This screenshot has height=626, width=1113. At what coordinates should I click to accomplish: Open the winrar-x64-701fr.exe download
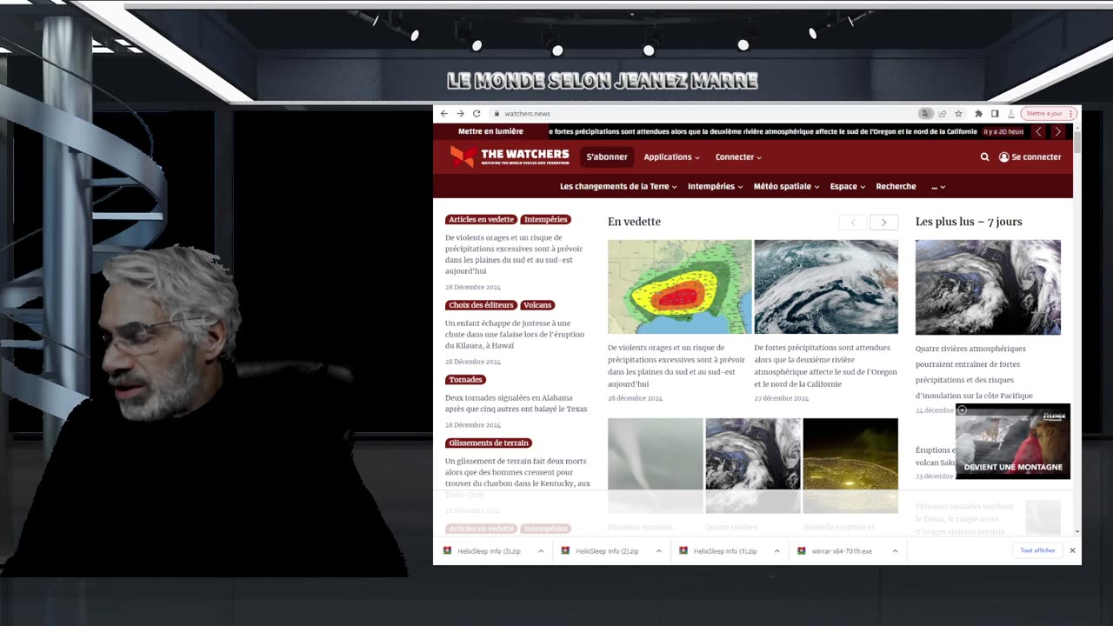842,551
